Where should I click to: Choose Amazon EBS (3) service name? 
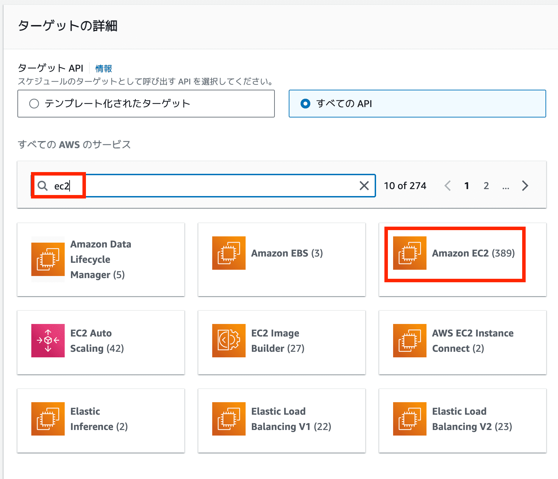[x=287, y=253]
